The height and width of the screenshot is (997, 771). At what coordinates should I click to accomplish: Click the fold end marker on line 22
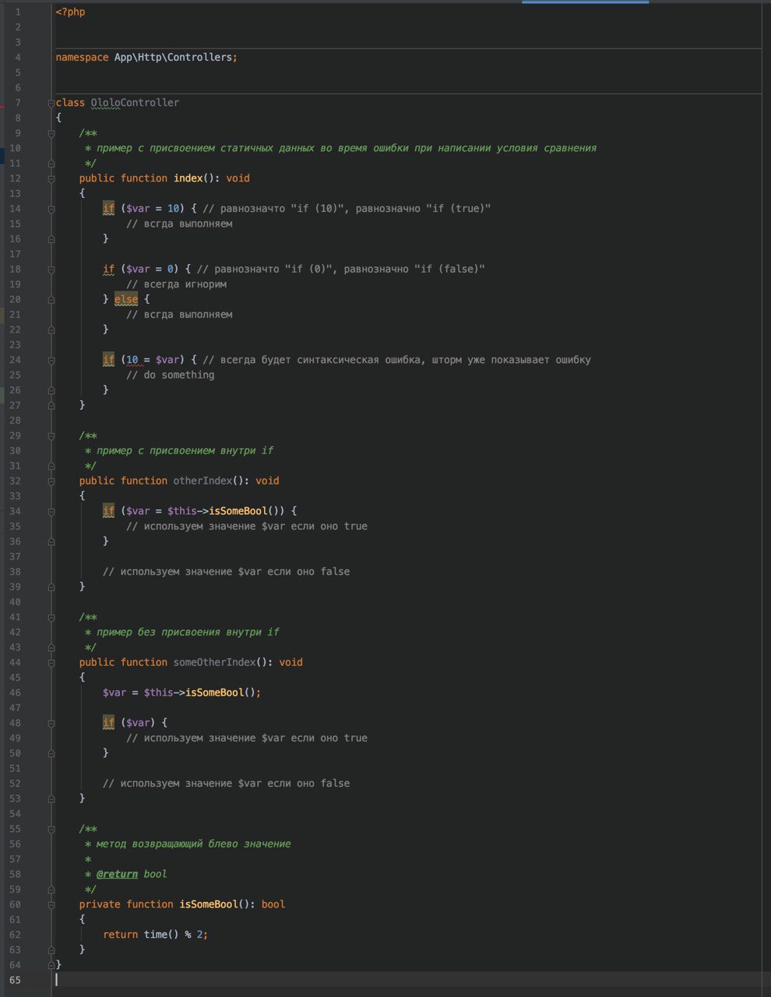(x=51, y=330)
